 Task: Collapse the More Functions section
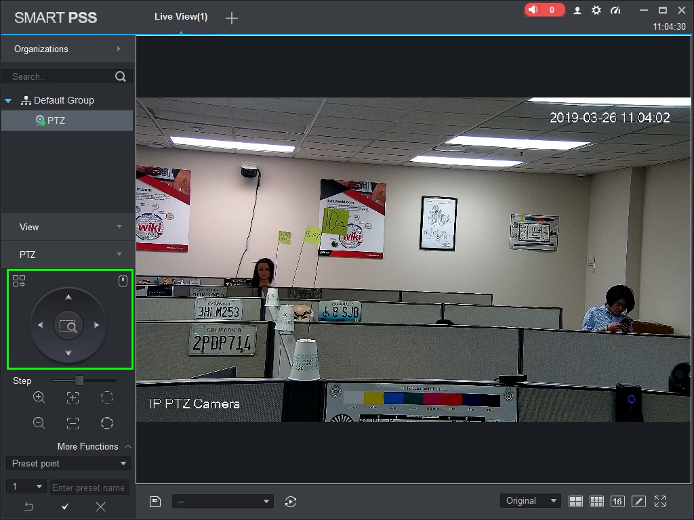[x=128, y=447]
